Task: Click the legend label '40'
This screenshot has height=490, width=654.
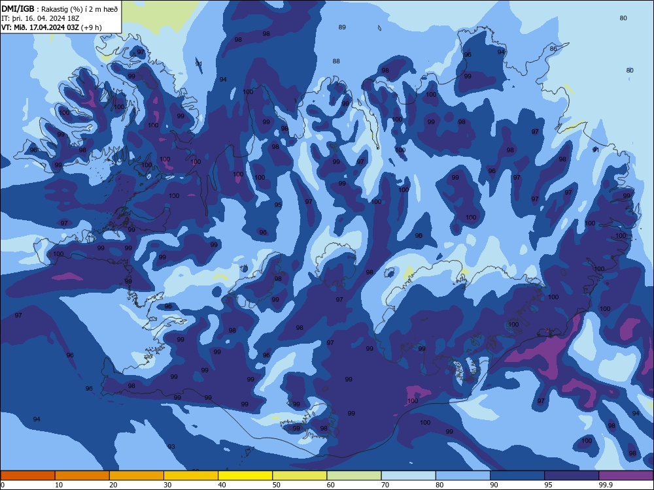Action: (222, 485)
